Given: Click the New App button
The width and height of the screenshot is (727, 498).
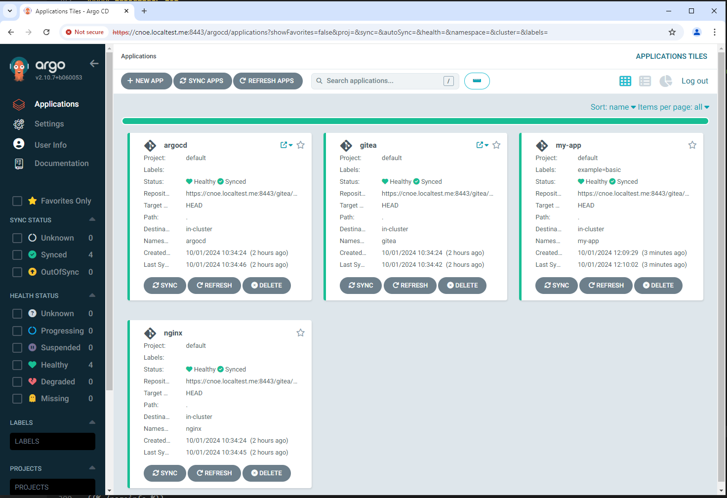Looking at the screenshot, I should (x=146, y=81).
